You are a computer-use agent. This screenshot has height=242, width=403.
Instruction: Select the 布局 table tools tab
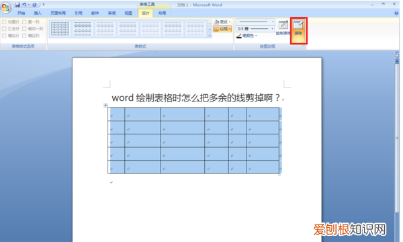[162, 13]
